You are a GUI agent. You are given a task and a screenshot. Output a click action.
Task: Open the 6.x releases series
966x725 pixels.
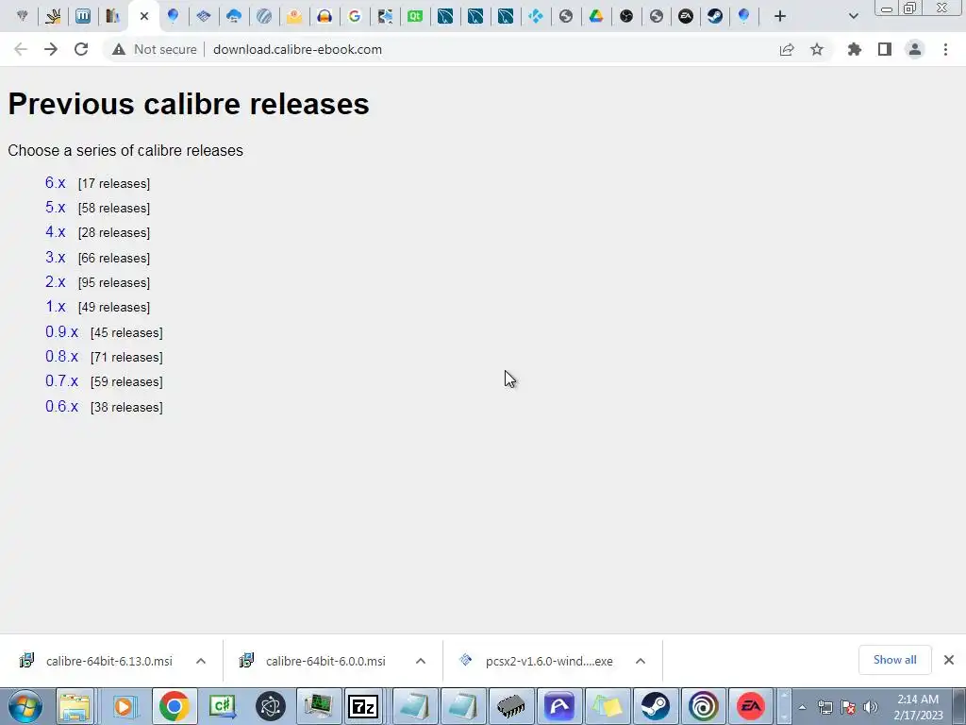[x=56, y=182]
